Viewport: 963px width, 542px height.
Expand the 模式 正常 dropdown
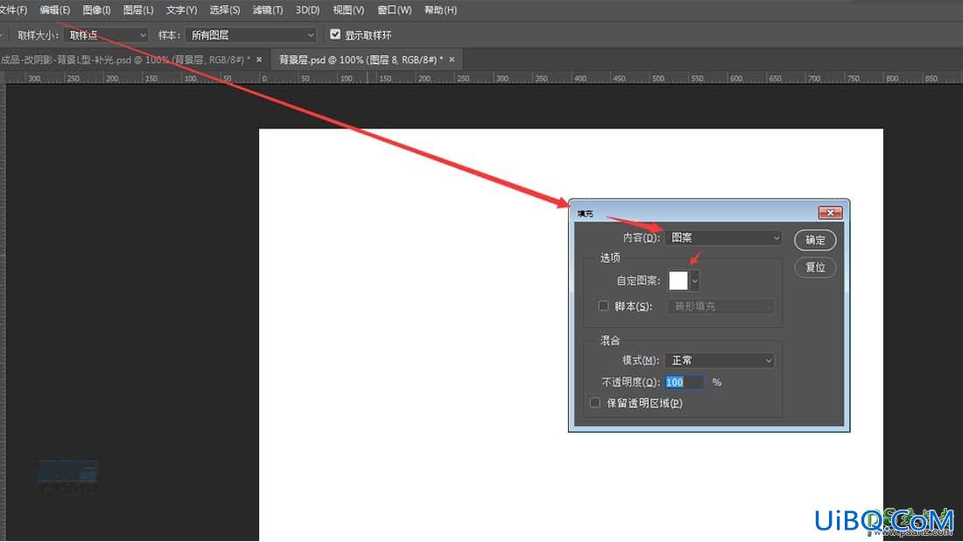pos(719,361)
